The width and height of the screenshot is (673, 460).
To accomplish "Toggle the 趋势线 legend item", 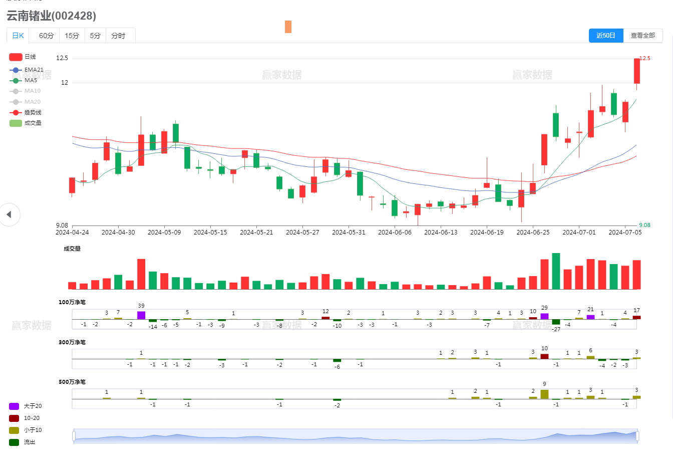I will coord(25,112).
